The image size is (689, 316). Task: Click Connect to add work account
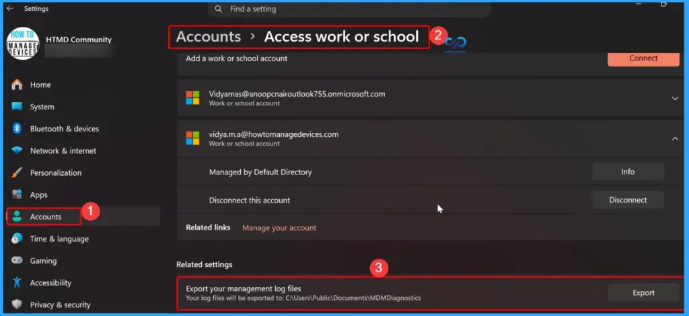(x=643, y=58)
